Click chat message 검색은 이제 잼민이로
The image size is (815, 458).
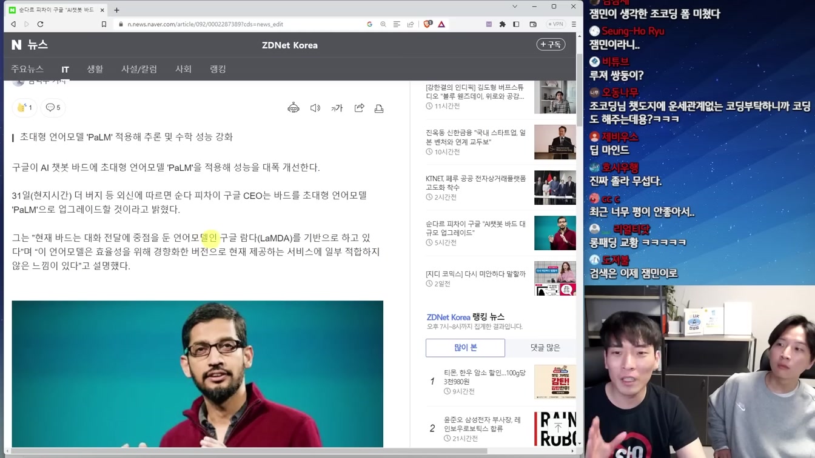pyautogui.click(x=633, y=273)
